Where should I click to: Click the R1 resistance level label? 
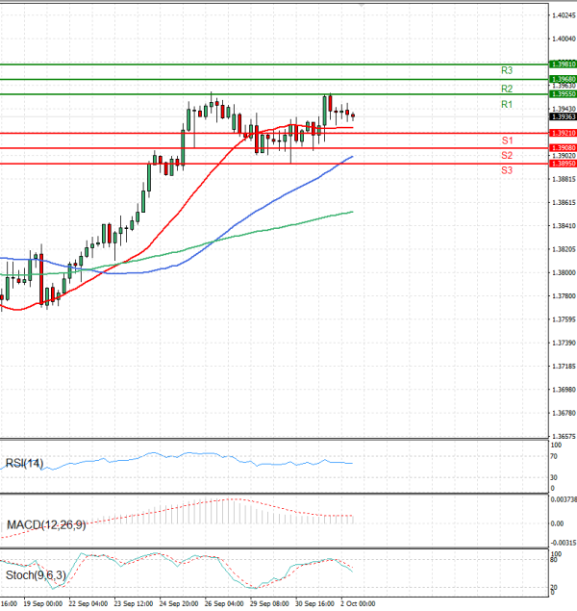[x=506, y=104]
